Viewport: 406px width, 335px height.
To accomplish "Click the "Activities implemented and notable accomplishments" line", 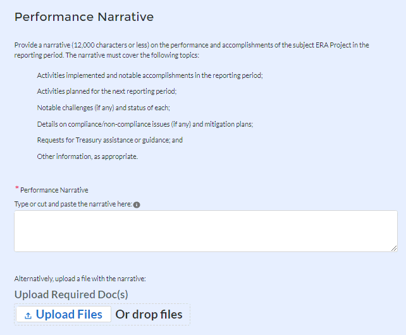I will 150,75.
